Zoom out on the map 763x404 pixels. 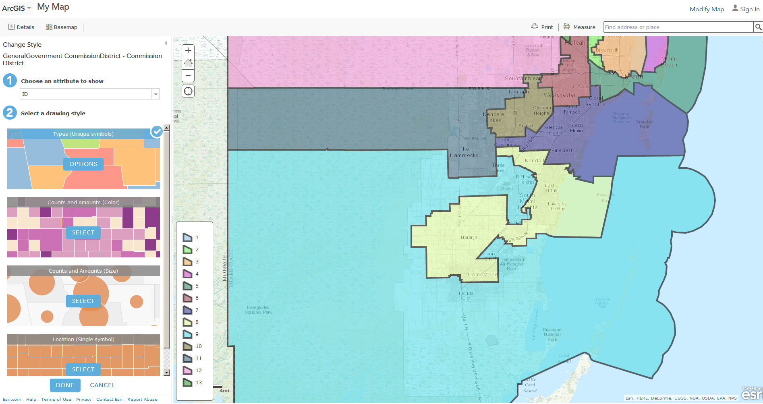coord(188,75)
